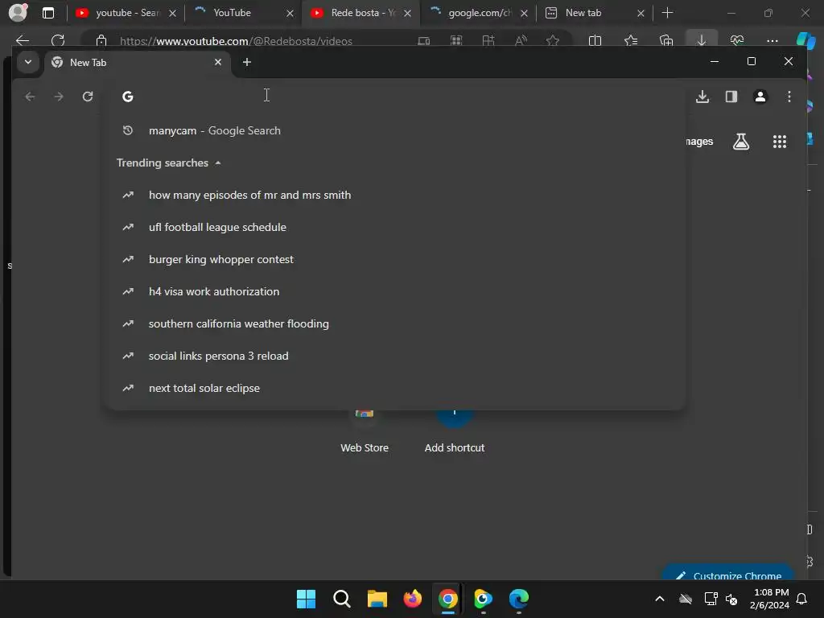Screen dimensions: 824x618
Task: Open File Explorer from taskbar
Action: pos(377,599)
